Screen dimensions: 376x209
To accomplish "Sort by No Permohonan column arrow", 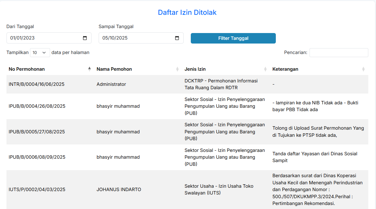I will 89,69.
